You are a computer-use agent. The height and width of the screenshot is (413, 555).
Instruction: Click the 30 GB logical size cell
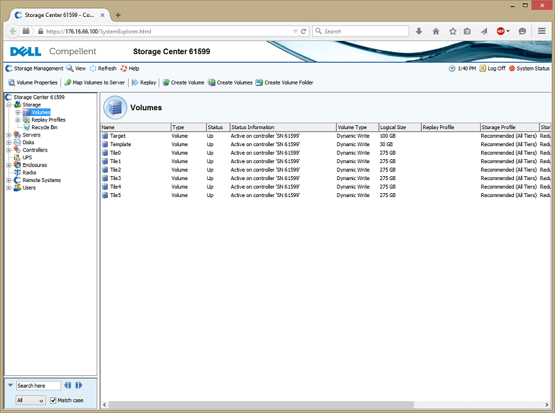(386, 144)
